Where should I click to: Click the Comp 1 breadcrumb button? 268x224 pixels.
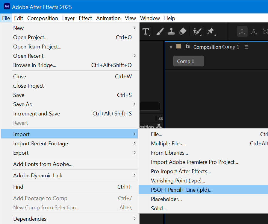pos(188,61)
